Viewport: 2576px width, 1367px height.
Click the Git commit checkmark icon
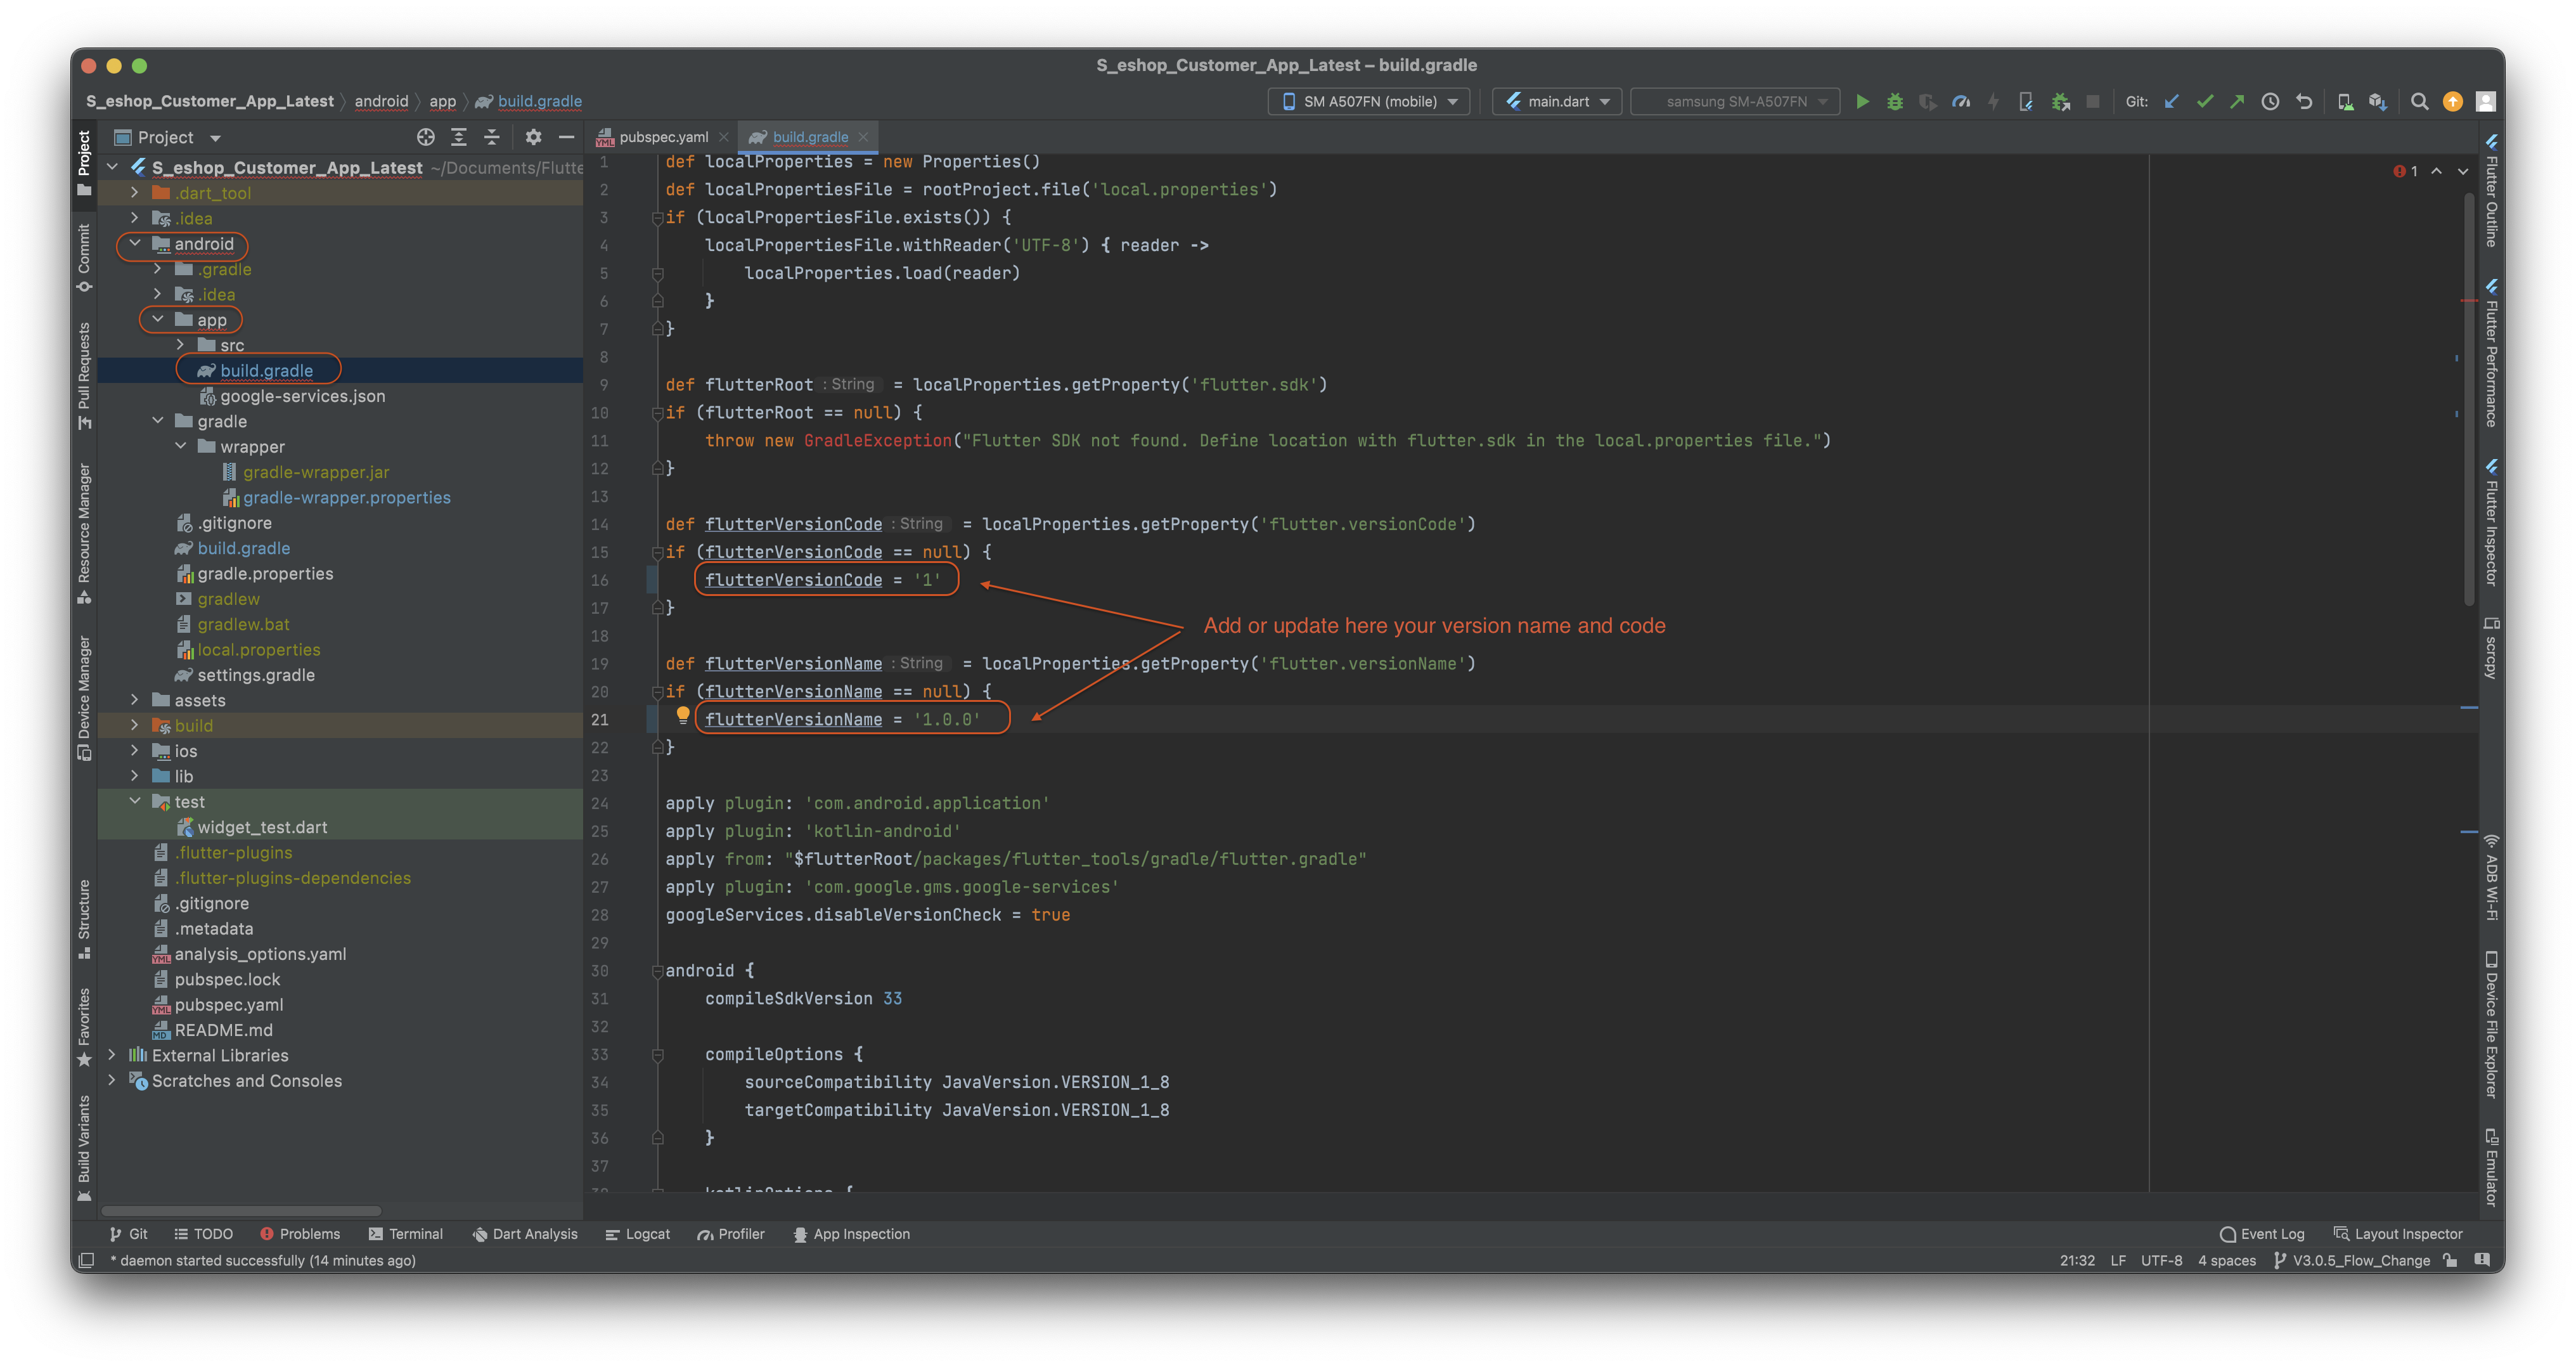pos(2204,101)
